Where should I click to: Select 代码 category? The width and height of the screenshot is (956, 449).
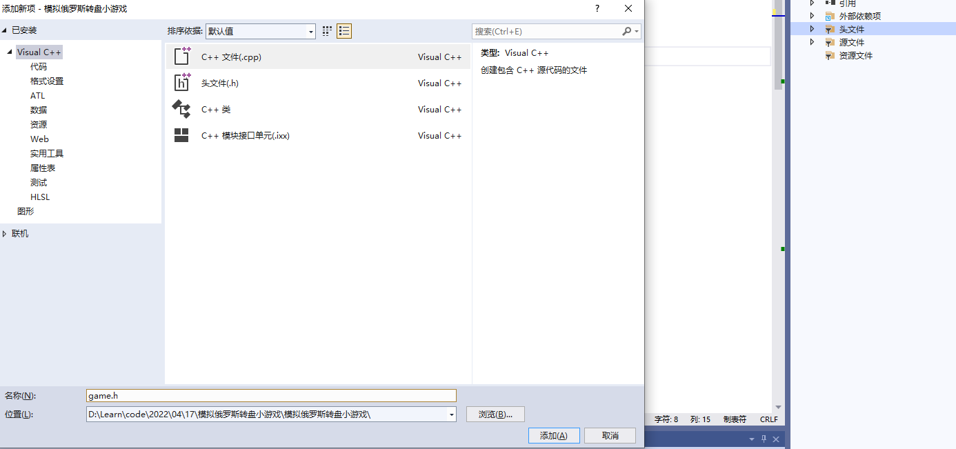point(39,67)
